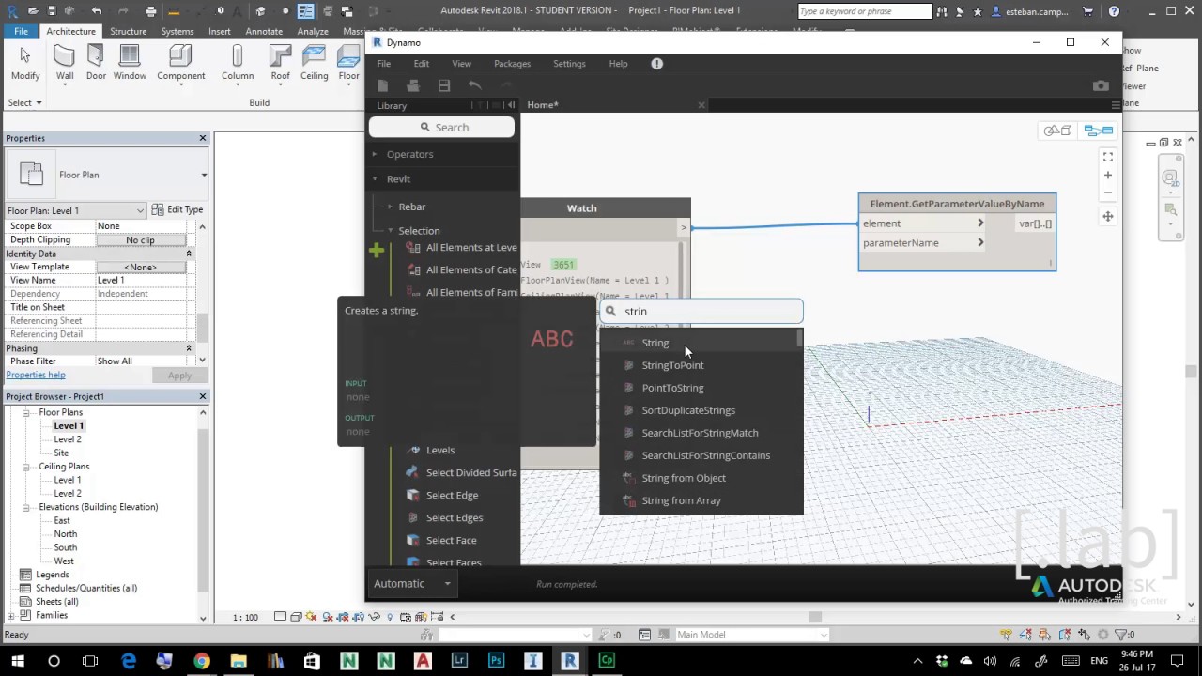
Task: Click Dynamo Library Search field
Action: pos(442,128)
